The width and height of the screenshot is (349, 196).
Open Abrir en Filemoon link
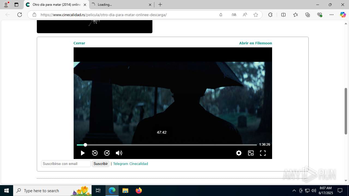point(255,43)
